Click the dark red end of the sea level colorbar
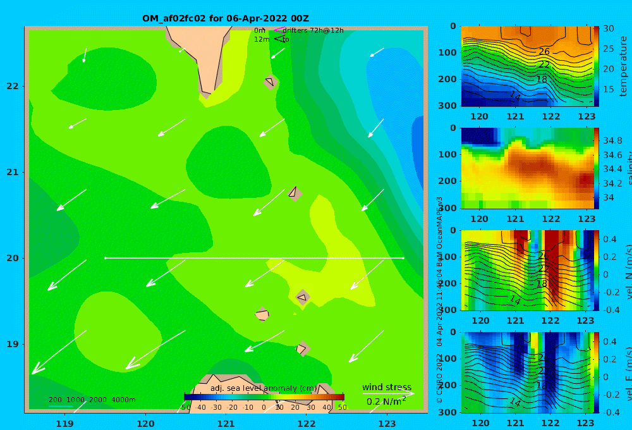 point(341,396)
